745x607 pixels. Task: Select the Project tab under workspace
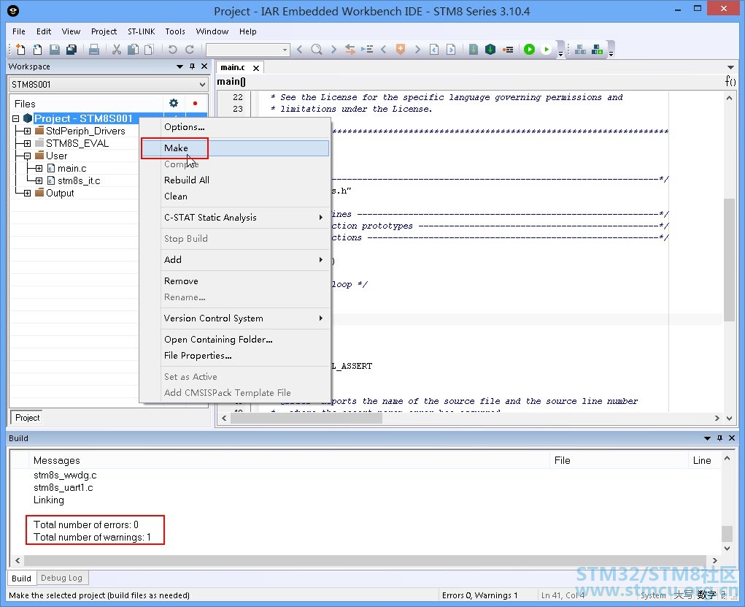(27, 418)
